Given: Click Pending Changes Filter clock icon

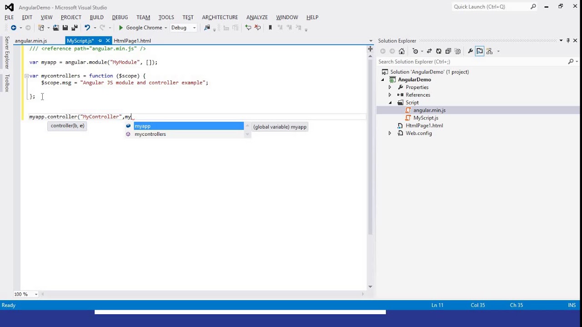Looking at the screenshot, I should point(415,51).
